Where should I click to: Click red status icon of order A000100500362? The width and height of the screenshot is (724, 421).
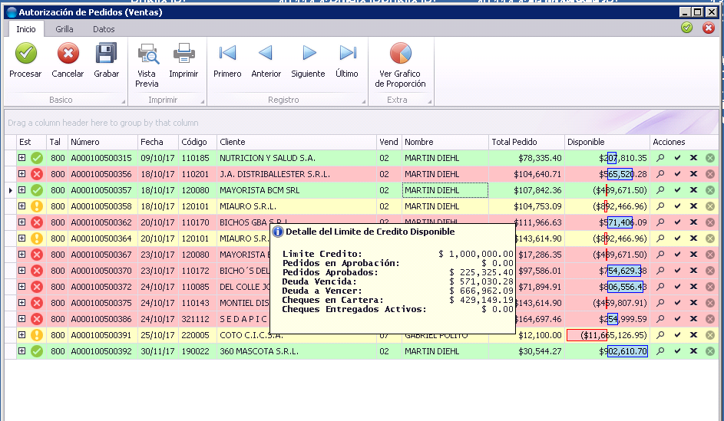(37, 222)
